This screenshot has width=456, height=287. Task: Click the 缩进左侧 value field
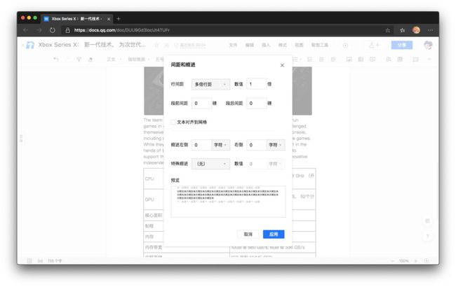201,145
